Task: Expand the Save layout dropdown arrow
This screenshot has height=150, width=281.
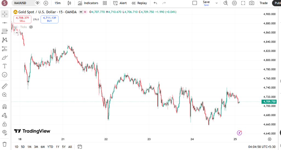Action: pyautogui.click(x=217, y=3)
